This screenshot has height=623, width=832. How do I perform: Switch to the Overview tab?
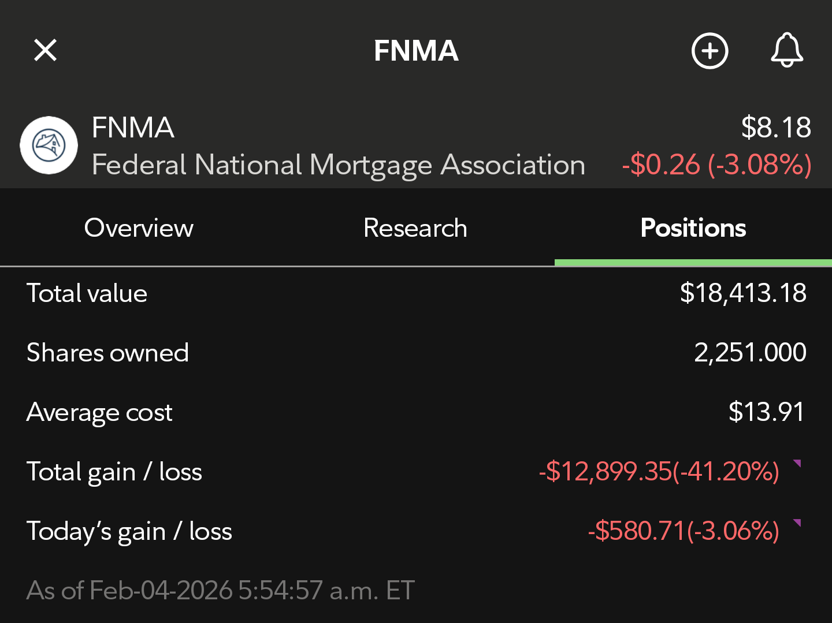(139, 227)
